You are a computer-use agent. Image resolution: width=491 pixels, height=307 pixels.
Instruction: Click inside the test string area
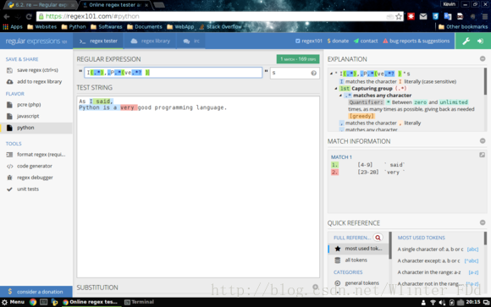(x=198, y=187)
